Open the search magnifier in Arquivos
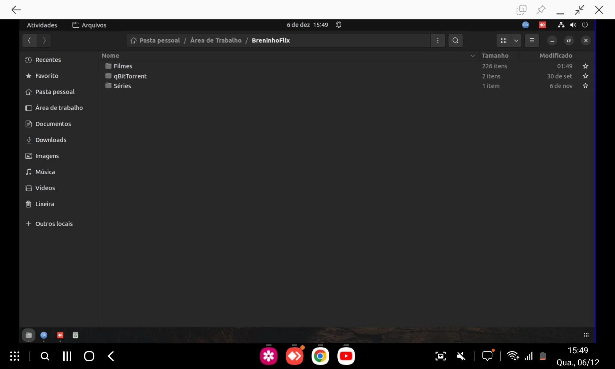615x369 pixels. [455, 40]
